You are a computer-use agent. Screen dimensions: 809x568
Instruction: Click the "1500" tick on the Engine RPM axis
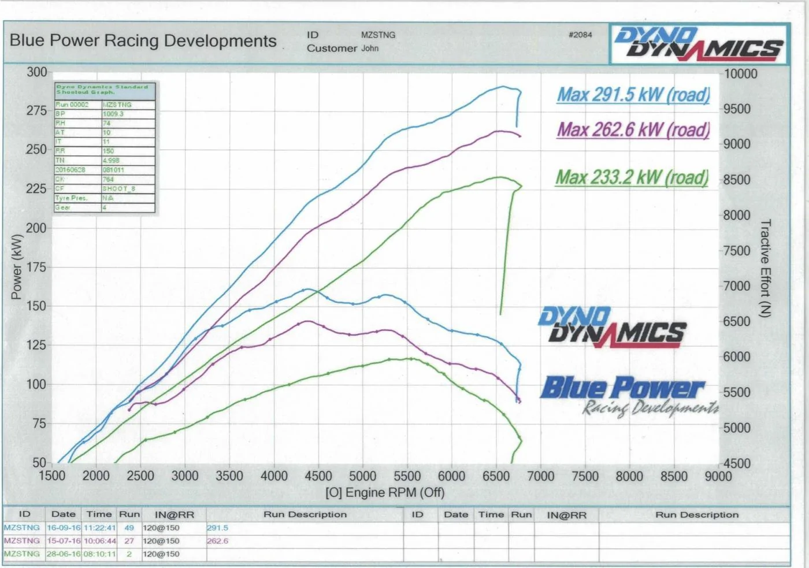[52, 476]
